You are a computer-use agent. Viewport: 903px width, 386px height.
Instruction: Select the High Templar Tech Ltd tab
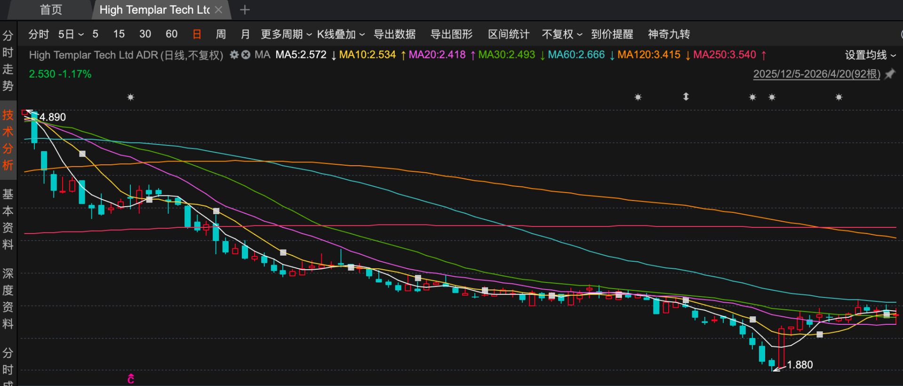(x=154, y=10)
